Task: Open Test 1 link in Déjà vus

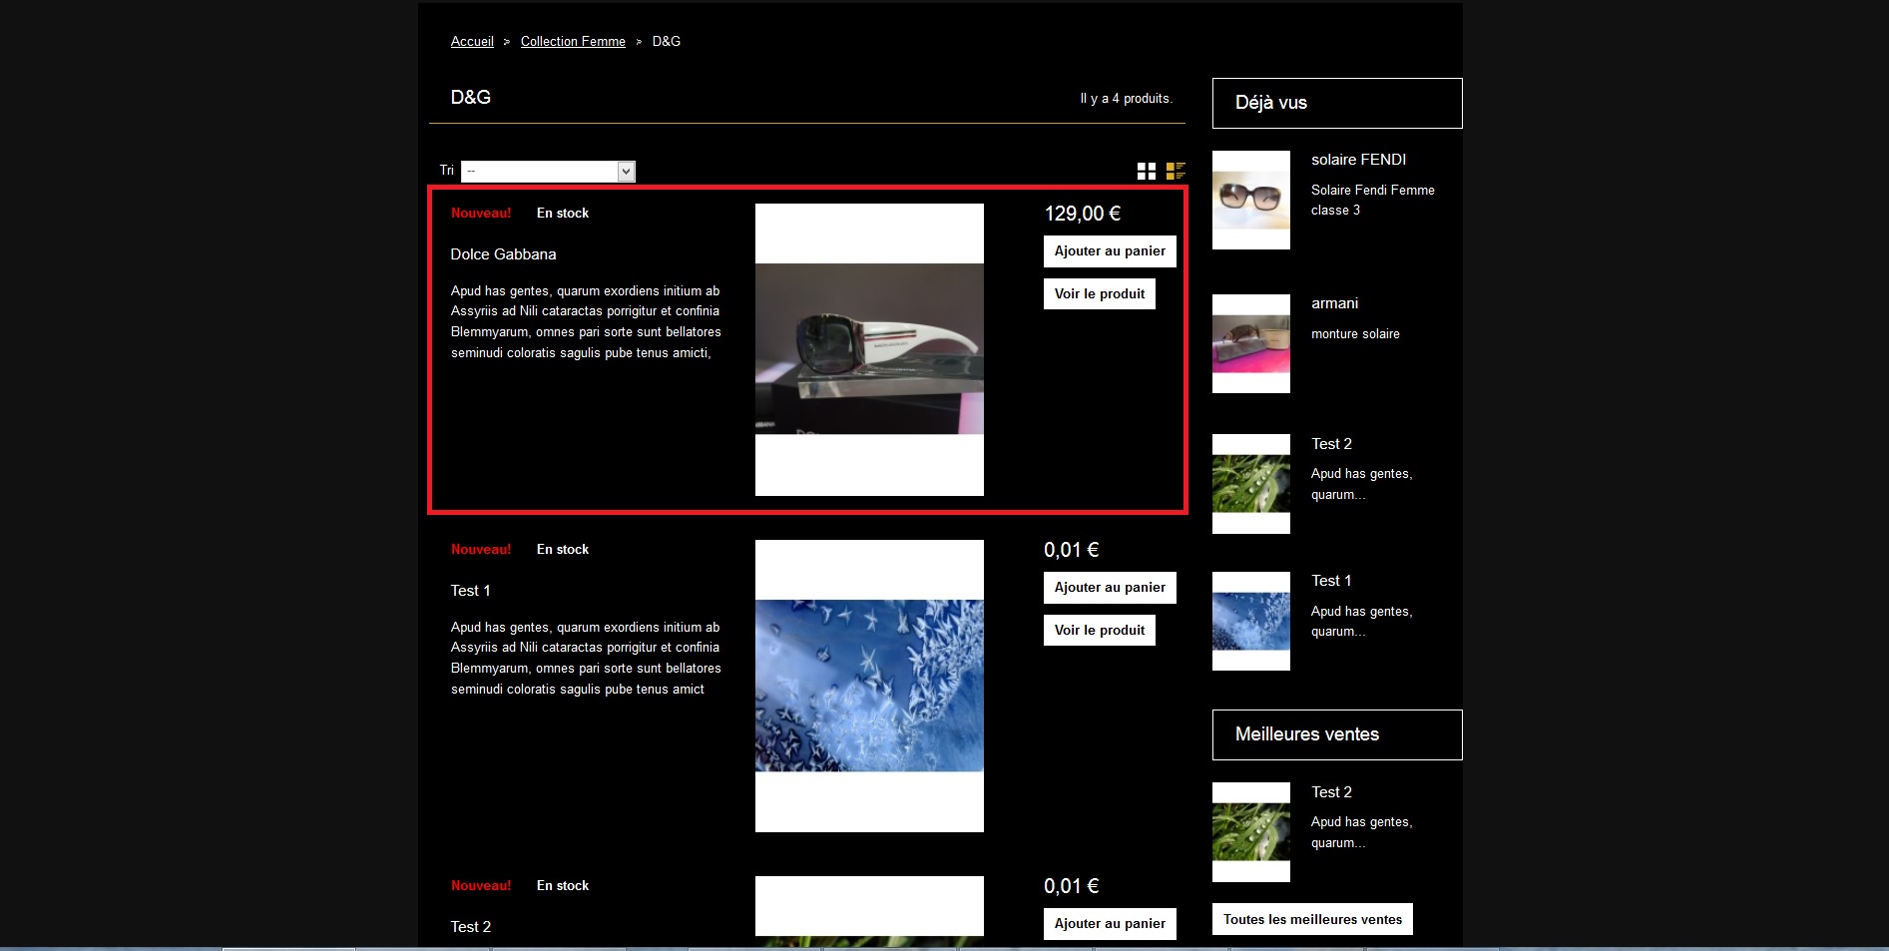Action: 1331,581
